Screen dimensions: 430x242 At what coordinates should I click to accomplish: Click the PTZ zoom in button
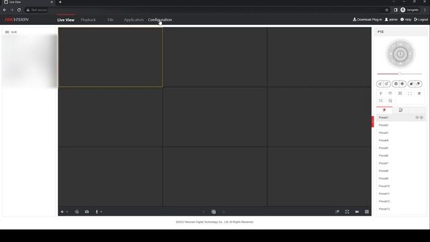[387, 84]
